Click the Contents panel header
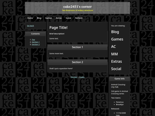The image size is (155, 116). coord(35,34)
